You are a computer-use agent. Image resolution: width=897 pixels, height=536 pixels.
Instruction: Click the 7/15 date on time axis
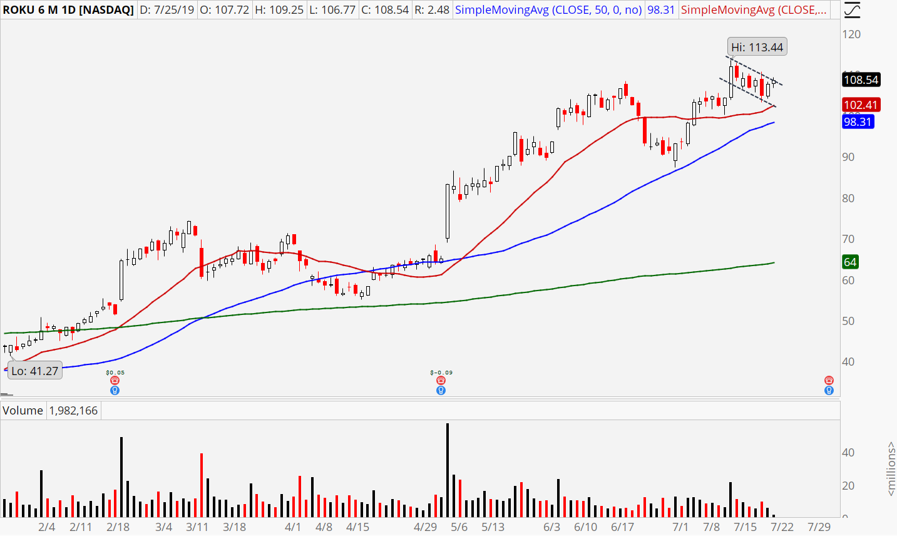pos(746,527)
